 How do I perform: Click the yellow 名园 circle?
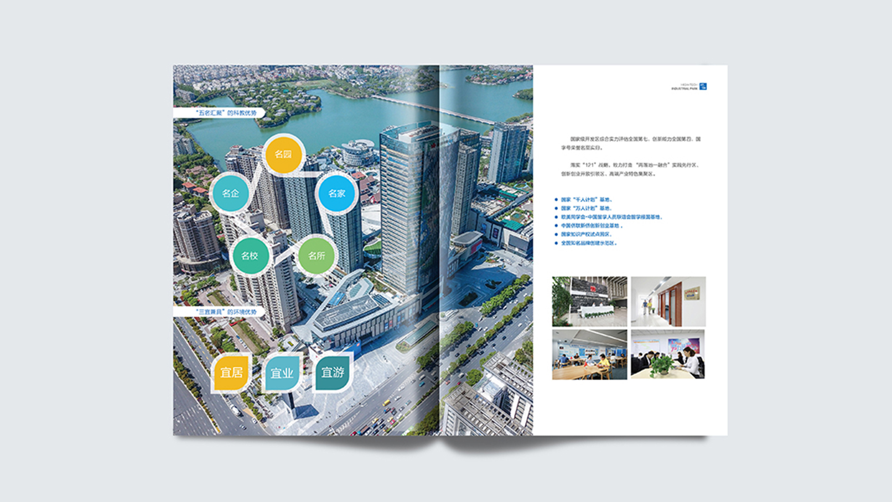tap(283, 154)
